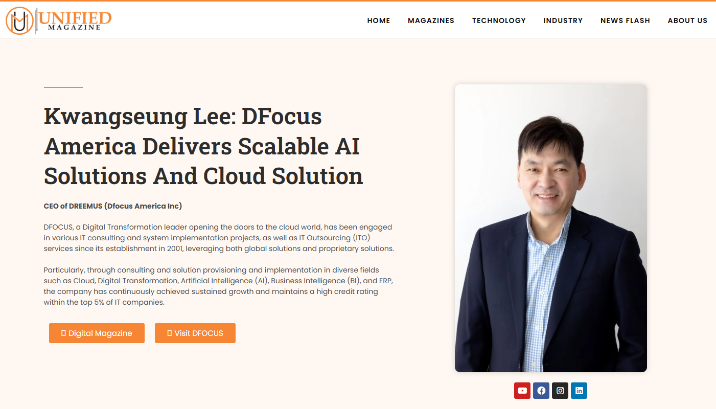
Task: Click the CEO of DREEMUS subtitle
Action: pos(113,206)
